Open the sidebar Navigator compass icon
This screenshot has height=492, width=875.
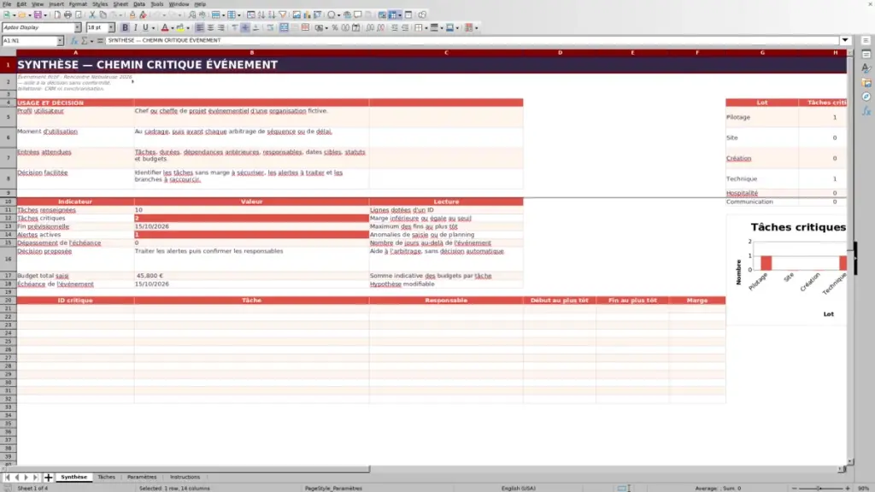click(x=866, y=97)
